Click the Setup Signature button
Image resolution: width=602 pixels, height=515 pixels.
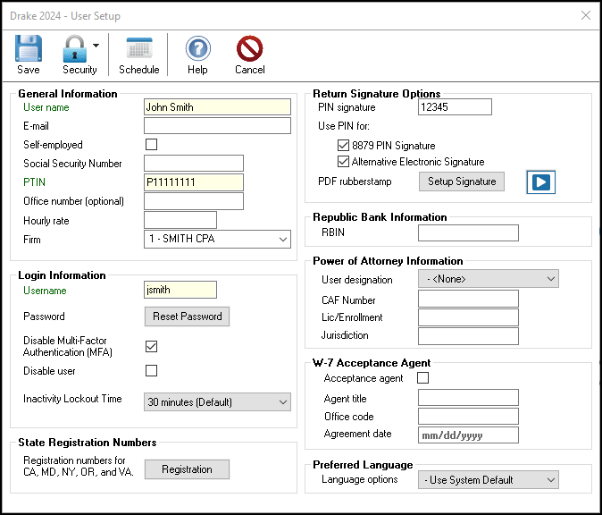point(462,182)
